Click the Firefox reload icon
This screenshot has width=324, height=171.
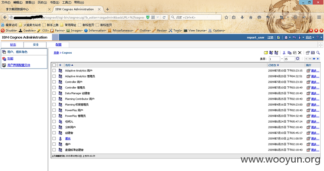[164, 17]
